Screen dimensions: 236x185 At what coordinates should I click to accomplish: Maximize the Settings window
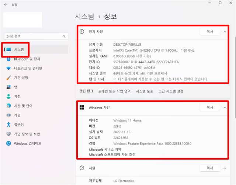coord(220,3)
